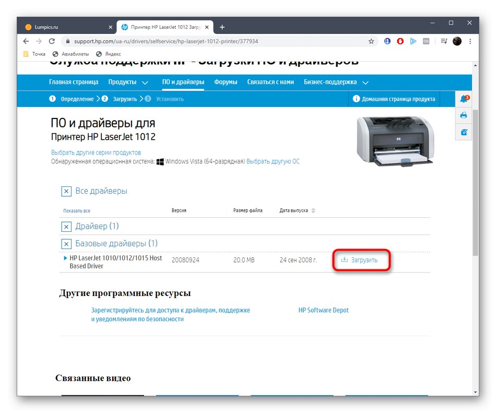Click the padlock site info icon
496x413 pixels.
pos(67,41)
